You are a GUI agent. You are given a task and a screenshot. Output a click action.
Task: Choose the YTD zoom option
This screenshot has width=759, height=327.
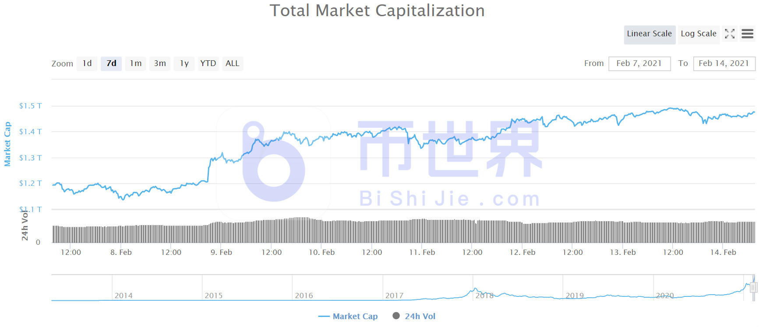pyautogui.click(x=208, y=63)
